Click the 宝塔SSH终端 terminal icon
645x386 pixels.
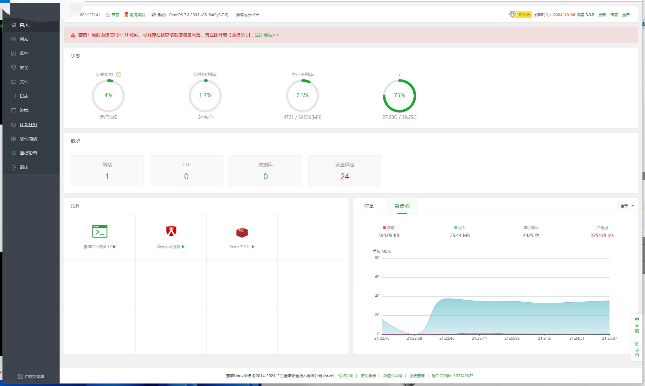coord(100,231)
